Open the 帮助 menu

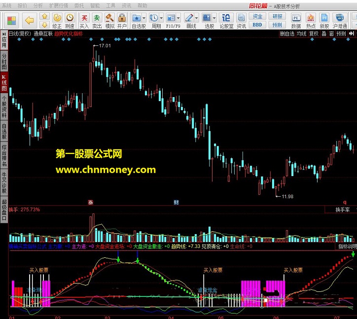pyautogui.click(x=143, y=5)
